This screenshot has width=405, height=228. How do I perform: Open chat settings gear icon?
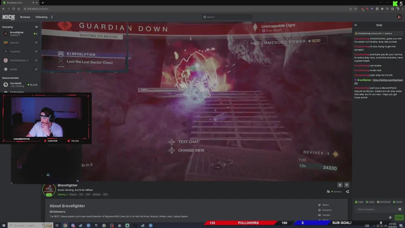pos(390,218)
